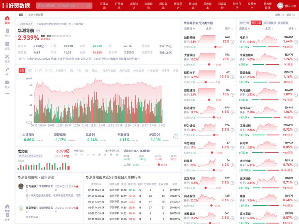Click 电机II rise-fall ratio bar
Image resolution: width=299 pixels, height=224 pixels.
[266, 47]
